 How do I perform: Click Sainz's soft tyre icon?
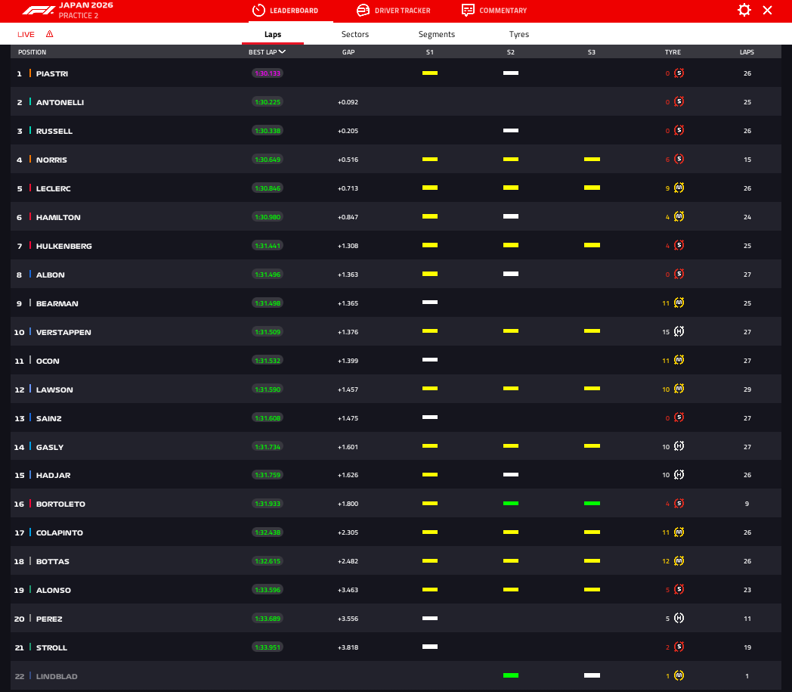(679, 417)
